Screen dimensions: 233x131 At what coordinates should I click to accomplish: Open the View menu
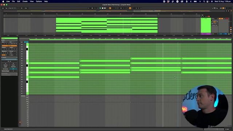click(32, 1)
